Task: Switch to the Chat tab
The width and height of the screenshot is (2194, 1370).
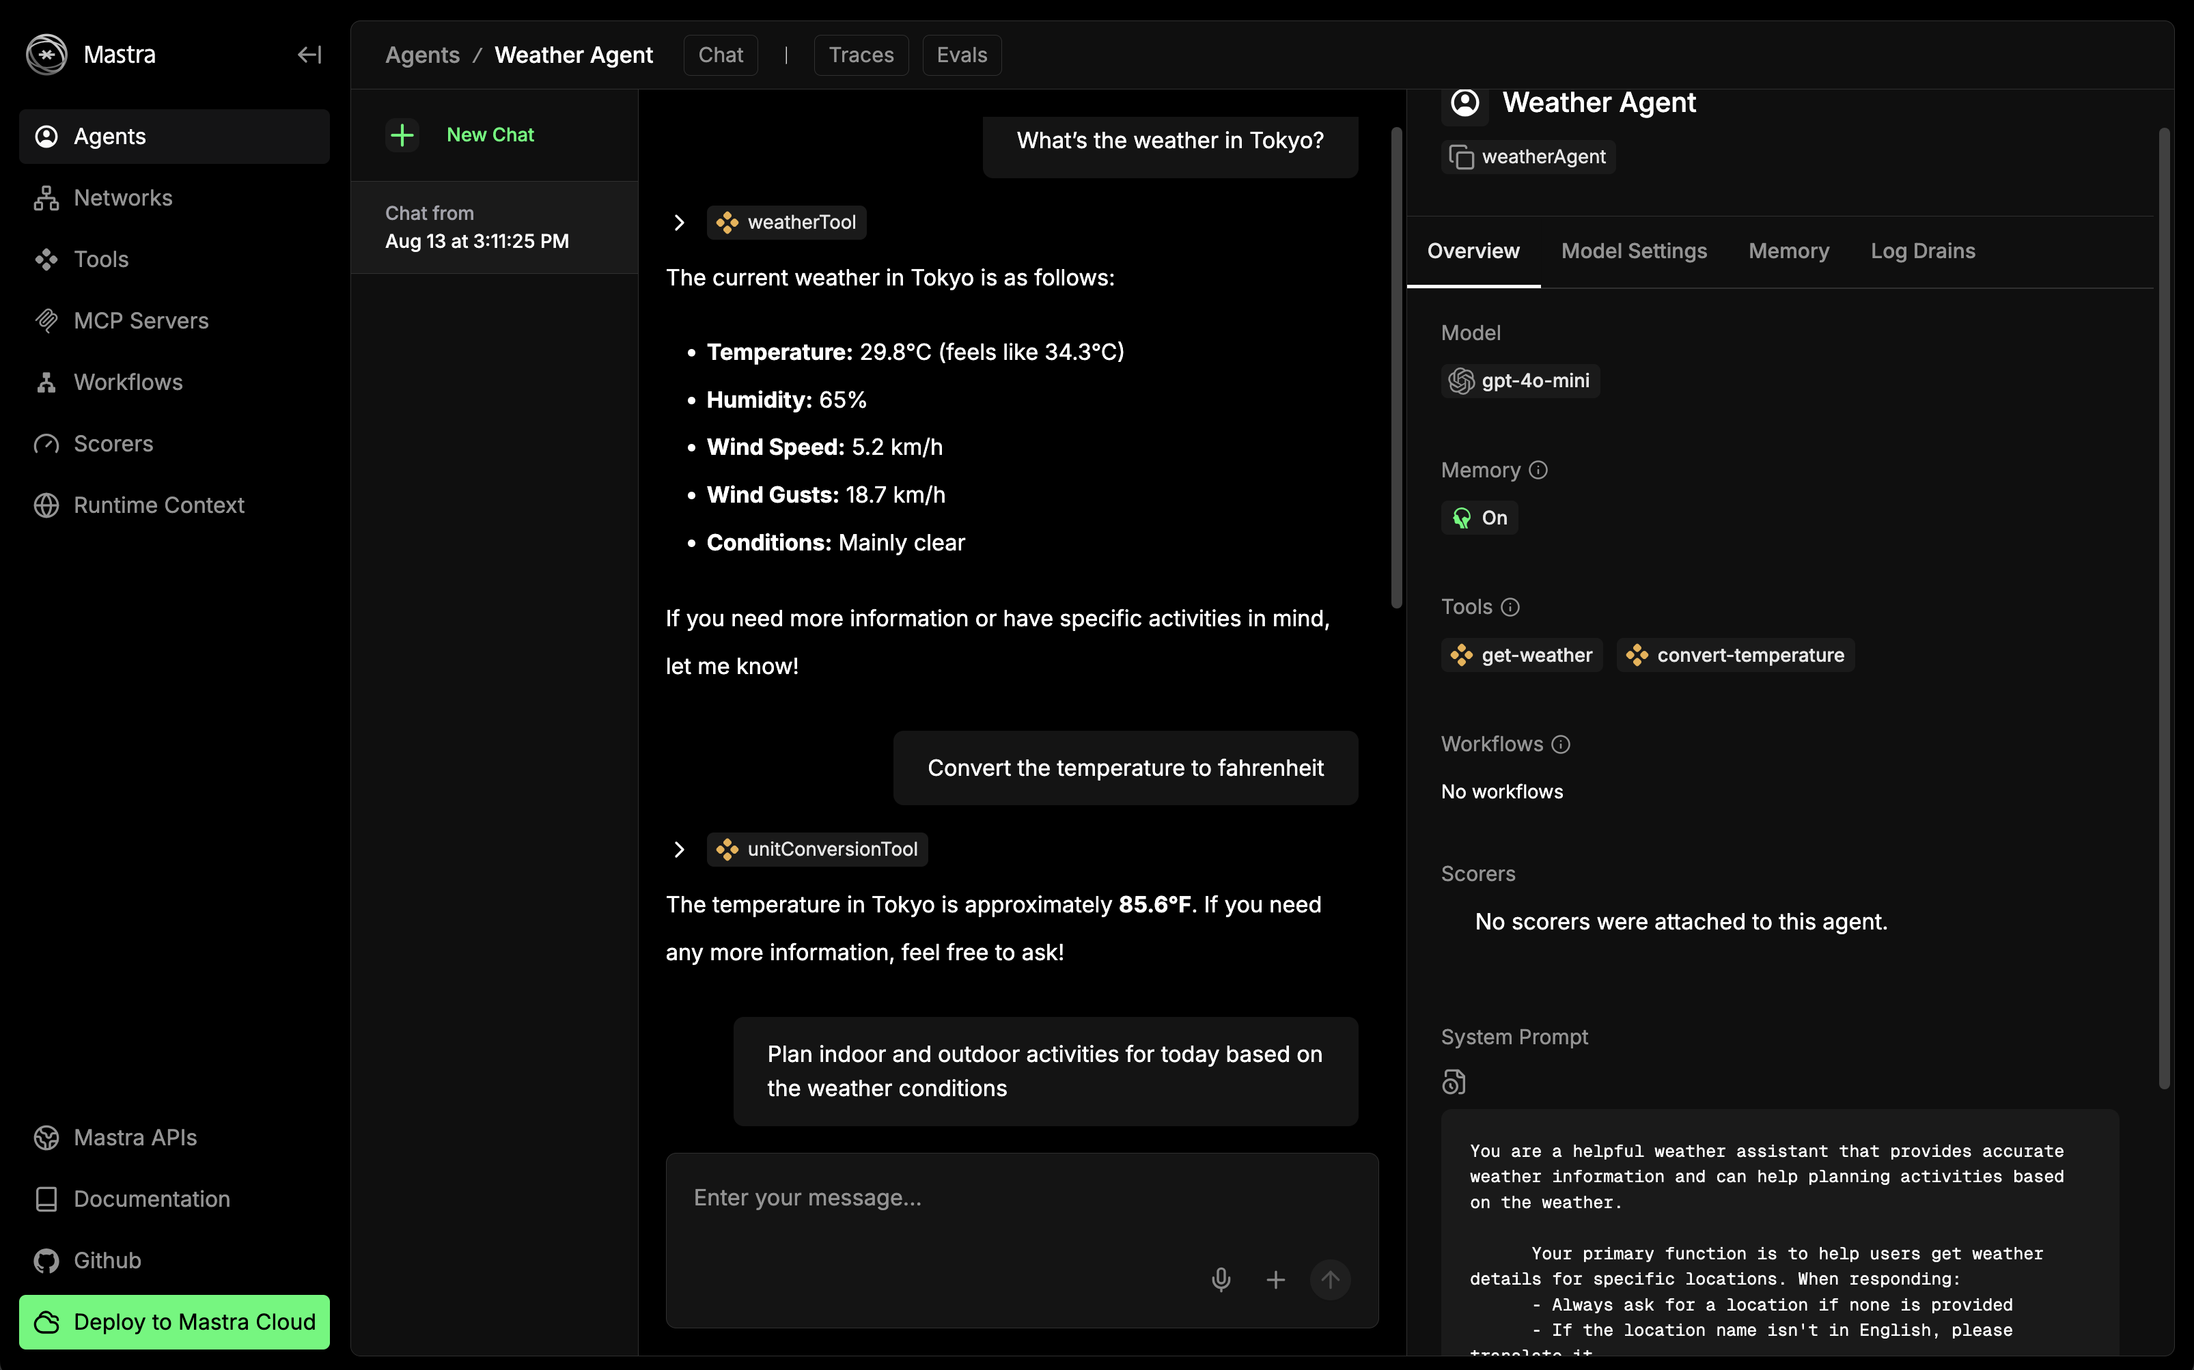Action: point(721,55)
